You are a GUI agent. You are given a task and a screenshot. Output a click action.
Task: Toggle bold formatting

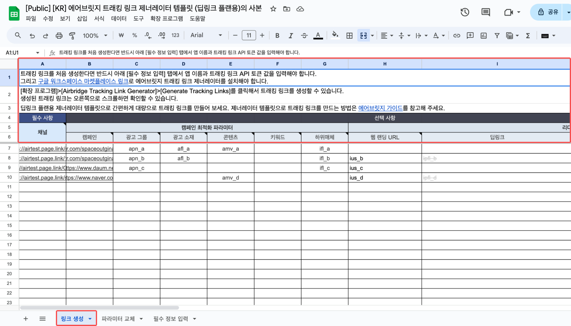pyautogui.click(x=277, y=35)
